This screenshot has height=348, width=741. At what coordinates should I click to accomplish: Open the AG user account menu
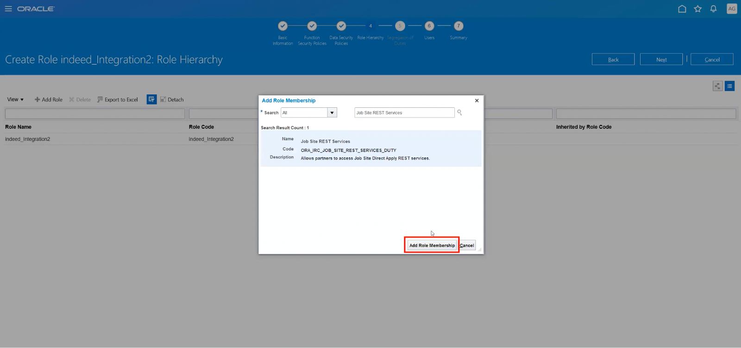[732, 9]
